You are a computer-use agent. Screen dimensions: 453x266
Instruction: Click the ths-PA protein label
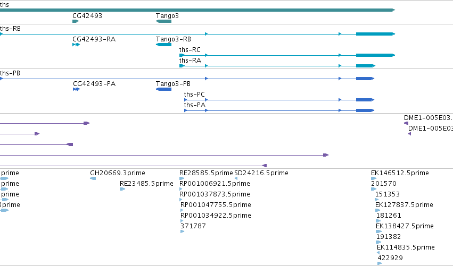tap(195, 105)
